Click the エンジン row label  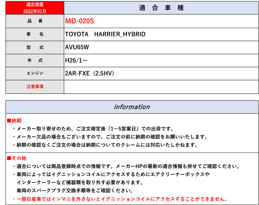[35, 74]
